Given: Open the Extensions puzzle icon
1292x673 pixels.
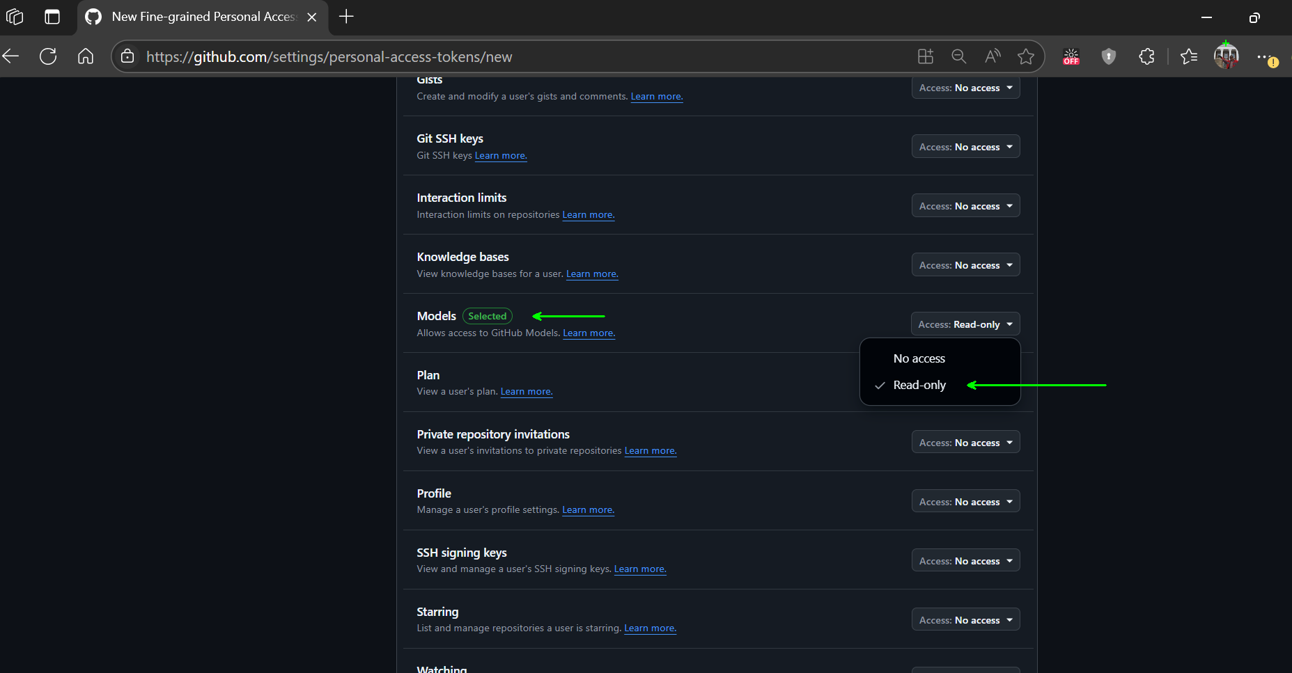Looking at the screenshot, I should 1146,56.
